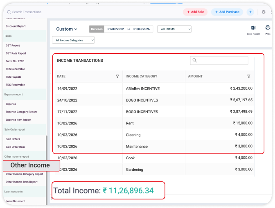Select the 24/10/2022 BOGO INCENTIVES row

tap(155, 100)
